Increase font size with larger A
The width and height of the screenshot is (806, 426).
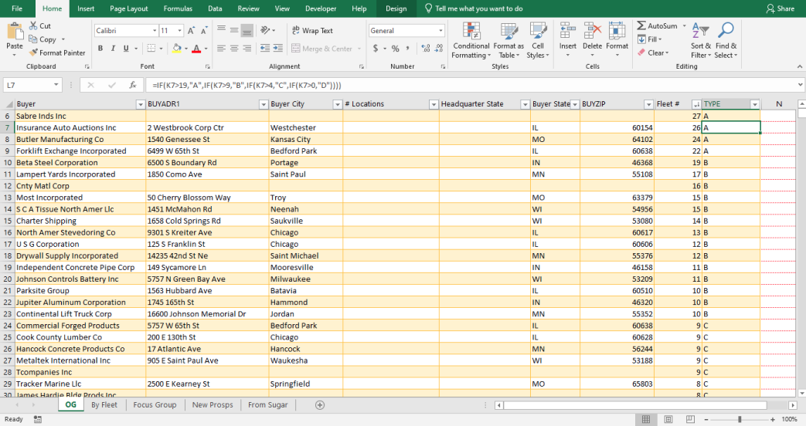pyautogui.click(x=191, y=31)
